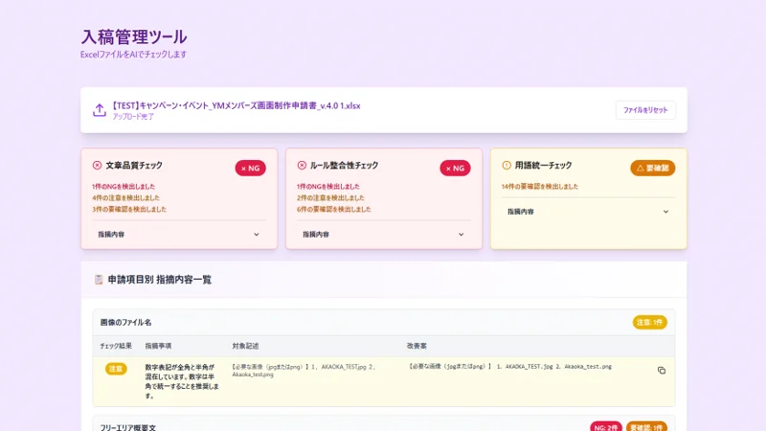Image resolution: width=766 pixels, height=431 pixels.
Task: Click the 対象記述 cell with AKAOKA_TEST.jpg
Action: coord(304,371)
